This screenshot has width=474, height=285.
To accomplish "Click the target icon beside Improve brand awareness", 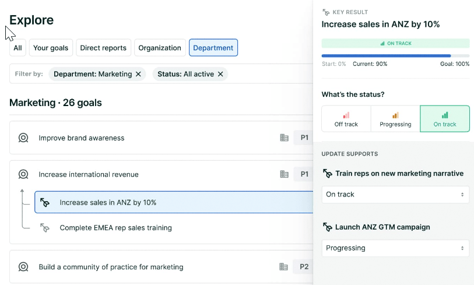I will click(23, 138).
